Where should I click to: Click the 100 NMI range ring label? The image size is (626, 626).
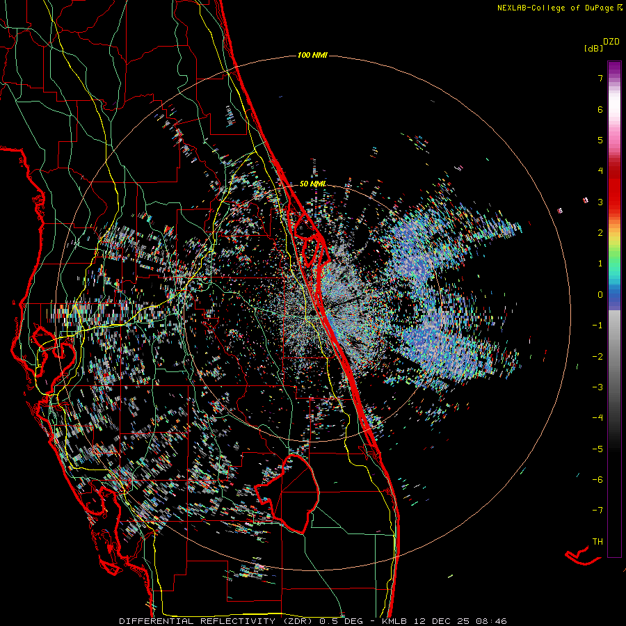click(x=312, y=55)
